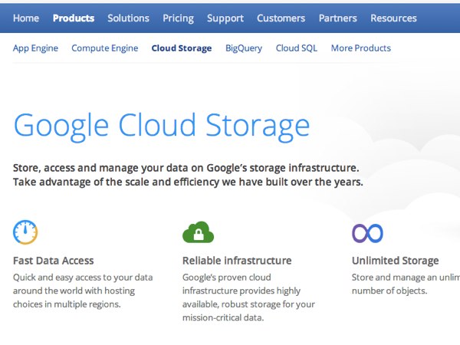Image resolution: width=460 pixels, height=345 pixels.
Task: Click the Unlimited Storage heading
Action: click(x=396, y=261)
